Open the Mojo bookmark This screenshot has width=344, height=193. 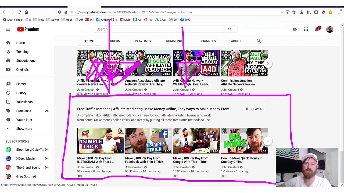coord(125,20)
